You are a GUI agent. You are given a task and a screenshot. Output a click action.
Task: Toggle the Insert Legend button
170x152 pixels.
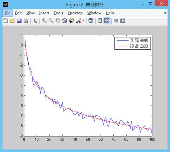[x=107, y=21]
